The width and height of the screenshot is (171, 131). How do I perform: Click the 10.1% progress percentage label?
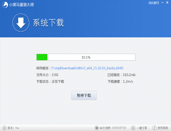[x=86, y=57]
